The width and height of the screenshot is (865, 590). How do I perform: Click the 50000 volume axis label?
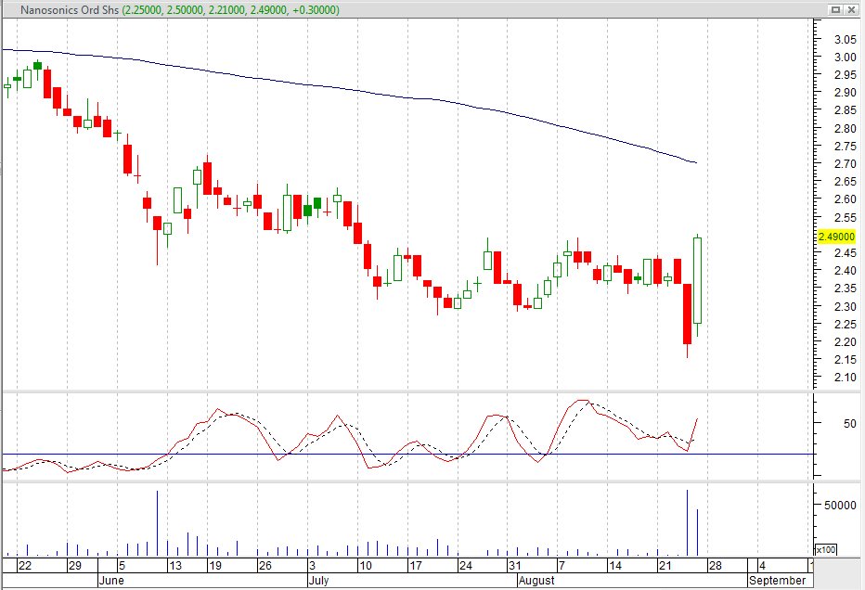coord(840,505)
